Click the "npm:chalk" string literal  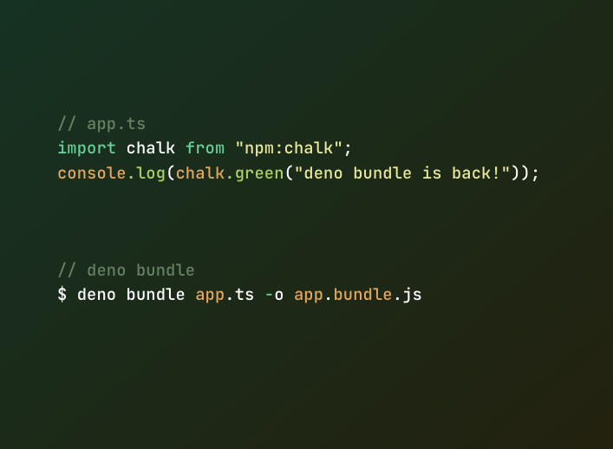coord(289,148)
